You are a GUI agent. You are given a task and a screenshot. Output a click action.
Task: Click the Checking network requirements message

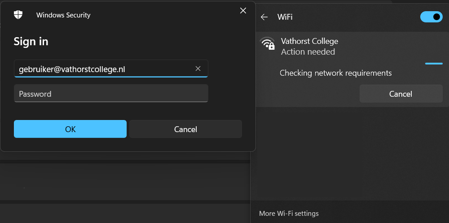click(335, 73)
